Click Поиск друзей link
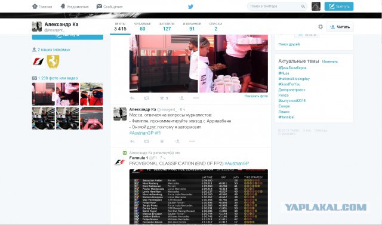Image resolution: width=382 pixels, height=225 pixels. click(289, 44)
